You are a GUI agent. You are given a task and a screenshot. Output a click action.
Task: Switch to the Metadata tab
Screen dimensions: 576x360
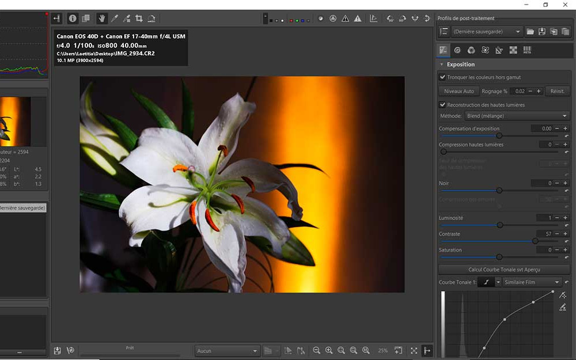[x=527, y=50]
